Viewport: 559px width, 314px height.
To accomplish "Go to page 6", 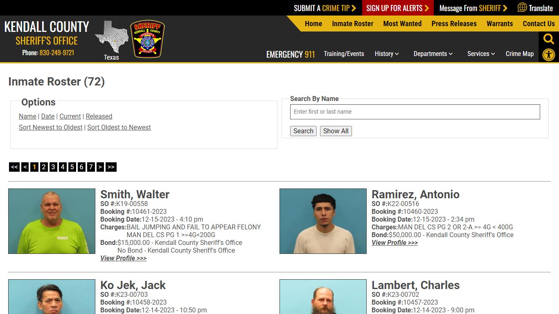I will (81, 167).
